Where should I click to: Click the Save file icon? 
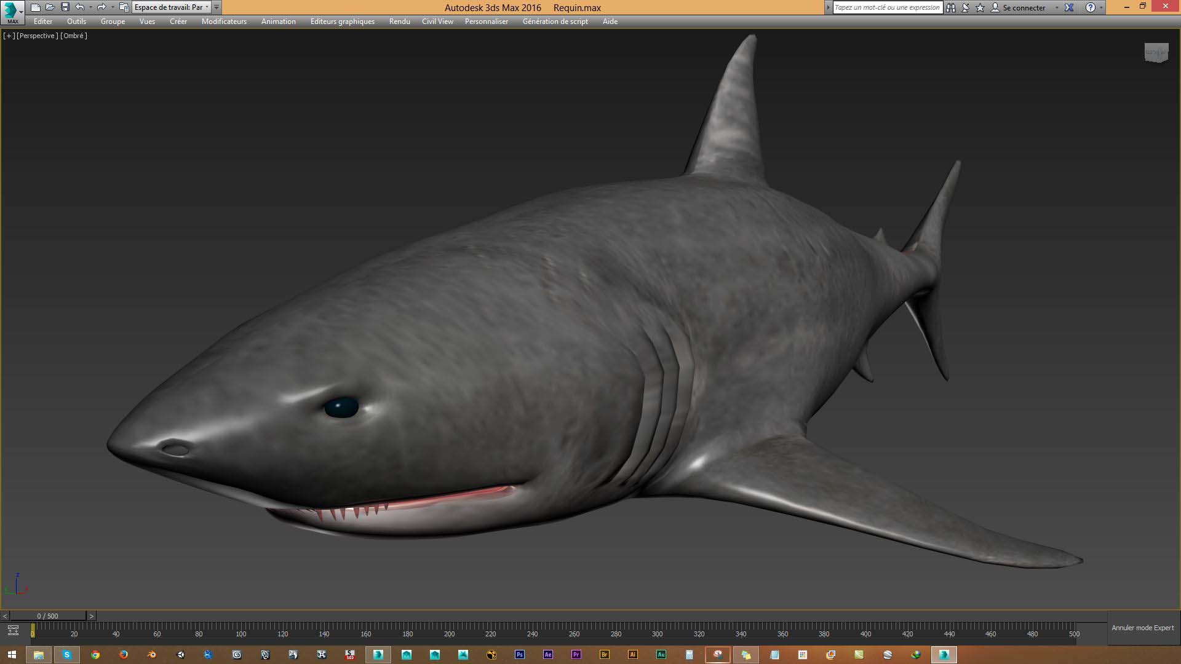65,7
